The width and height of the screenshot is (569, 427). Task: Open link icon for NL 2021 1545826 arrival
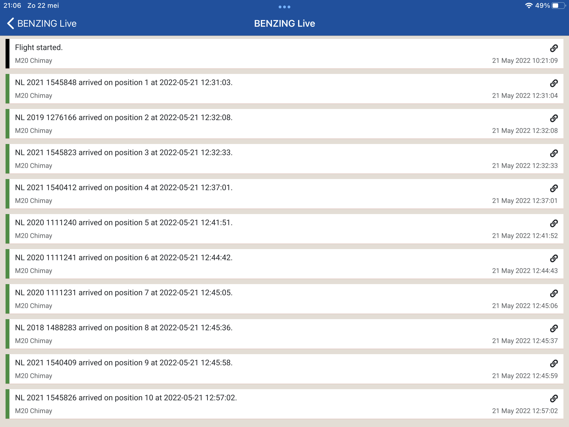[x=554, y=398]
